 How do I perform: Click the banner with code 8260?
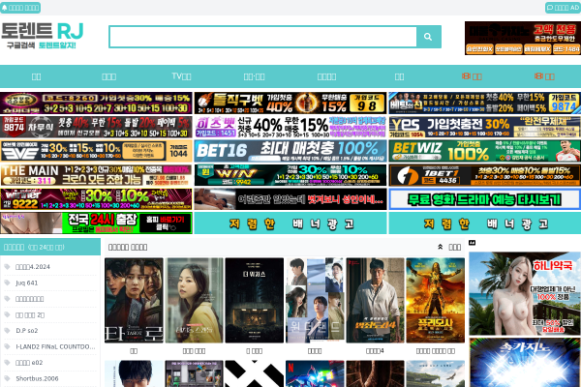click(x=96, y=103)
